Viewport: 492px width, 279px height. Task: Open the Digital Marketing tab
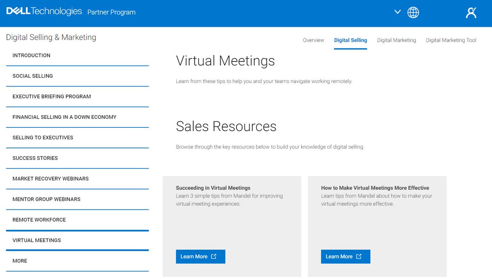point(396,40)
